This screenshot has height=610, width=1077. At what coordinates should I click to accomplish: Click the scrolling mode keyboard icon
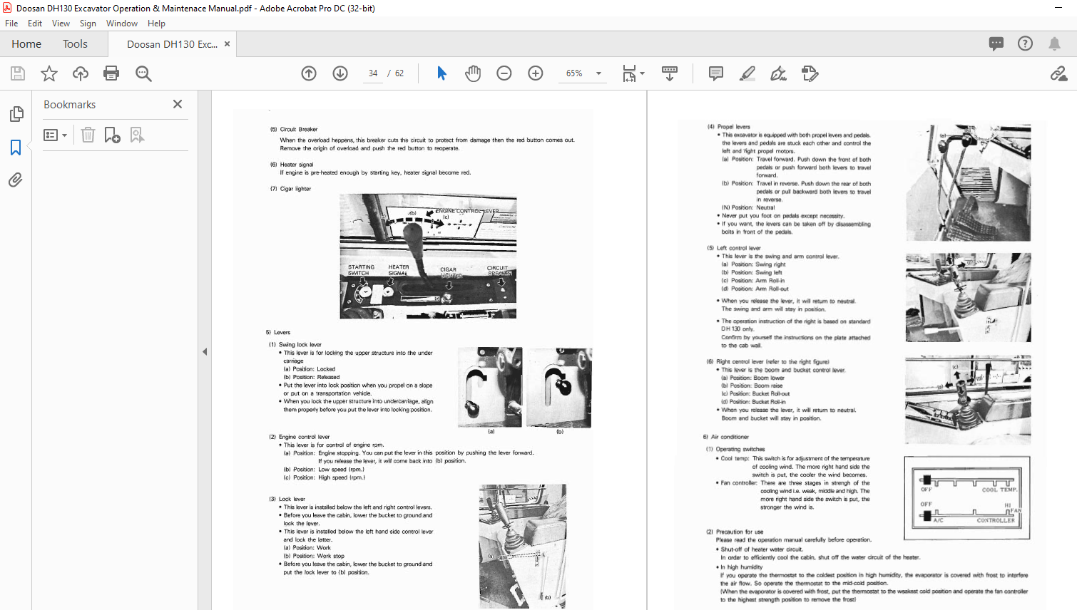coord(670,73)
